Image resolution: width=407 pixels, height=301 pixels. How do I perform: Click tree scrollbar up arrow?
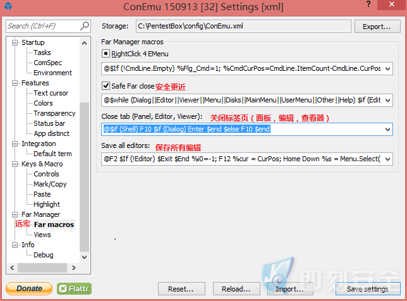click(84, 43)
